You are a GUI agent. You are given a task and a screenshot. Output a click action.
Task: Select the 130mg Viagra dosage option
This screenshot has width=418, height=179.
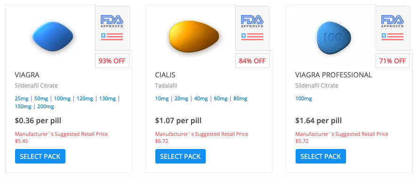(107, 99)
